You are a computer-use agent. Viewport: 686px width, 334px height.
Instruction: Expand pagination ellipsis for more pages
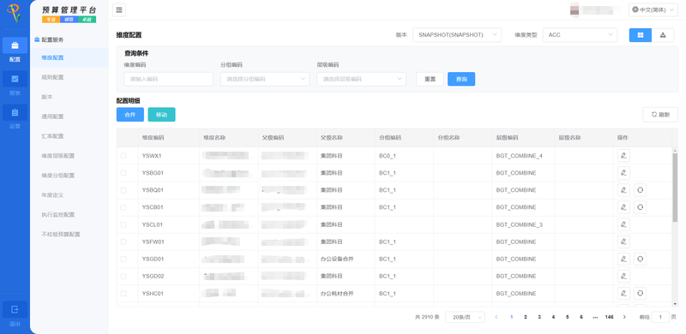[595, 317]
